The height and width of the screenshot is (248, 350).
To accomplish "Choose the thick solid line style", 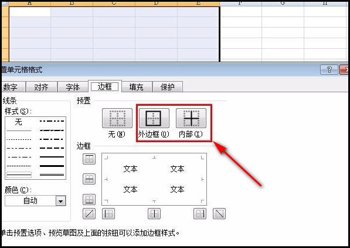I will (52, 166).
